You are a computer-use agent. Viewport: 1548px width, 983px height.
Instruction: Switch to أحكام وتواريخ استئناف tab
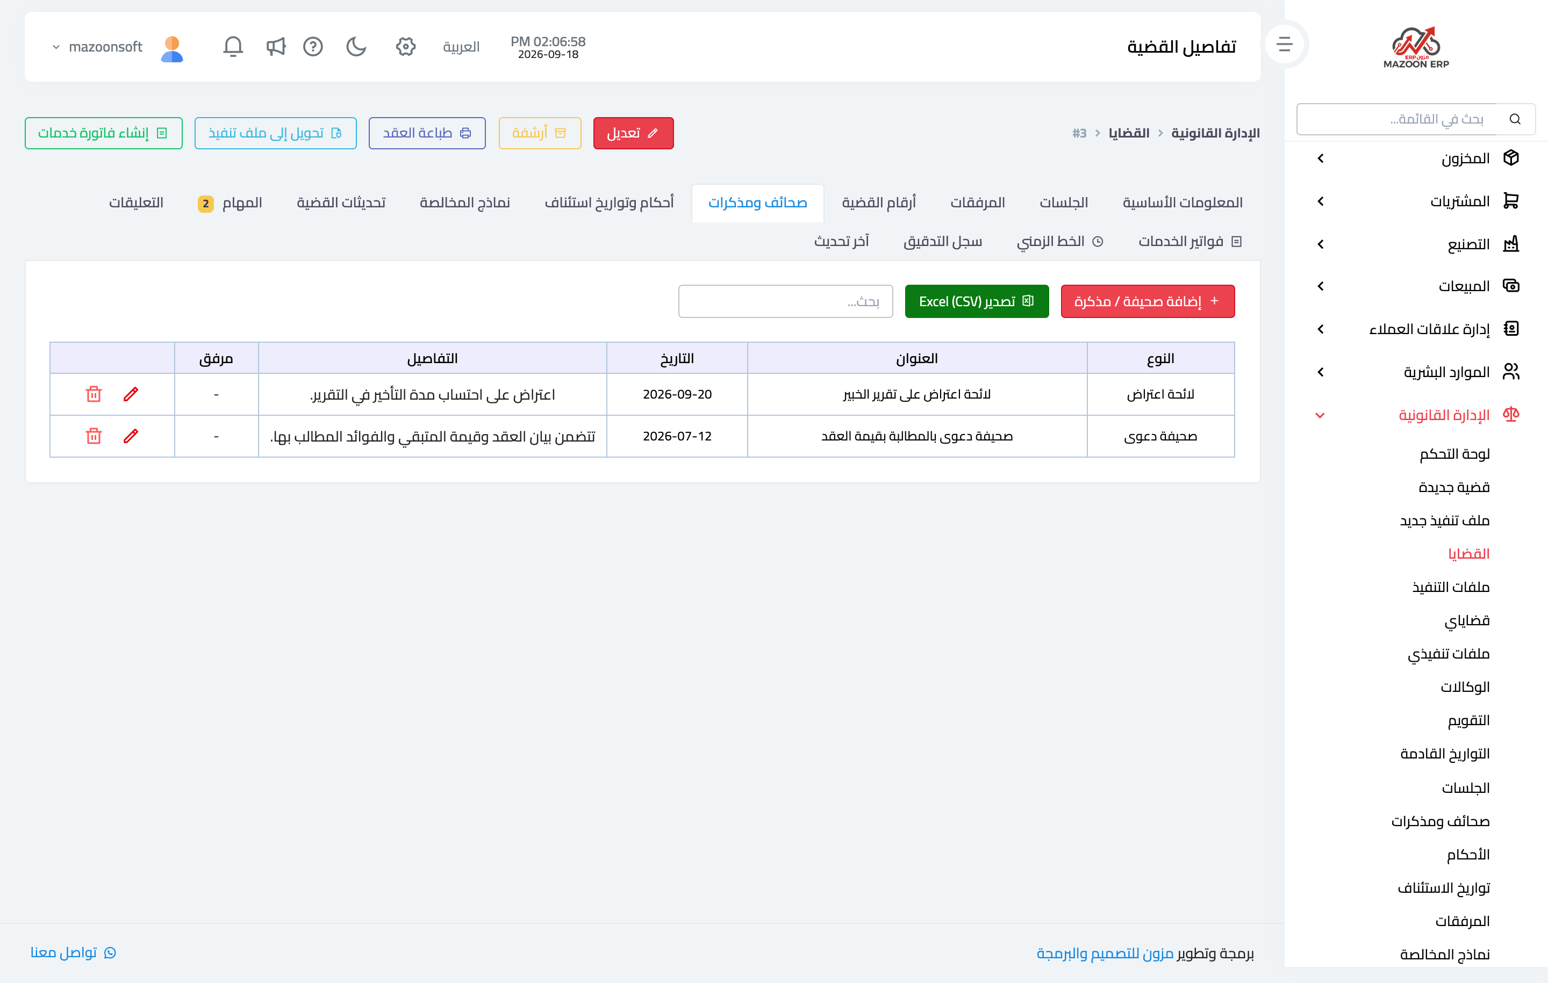(609, 203)
